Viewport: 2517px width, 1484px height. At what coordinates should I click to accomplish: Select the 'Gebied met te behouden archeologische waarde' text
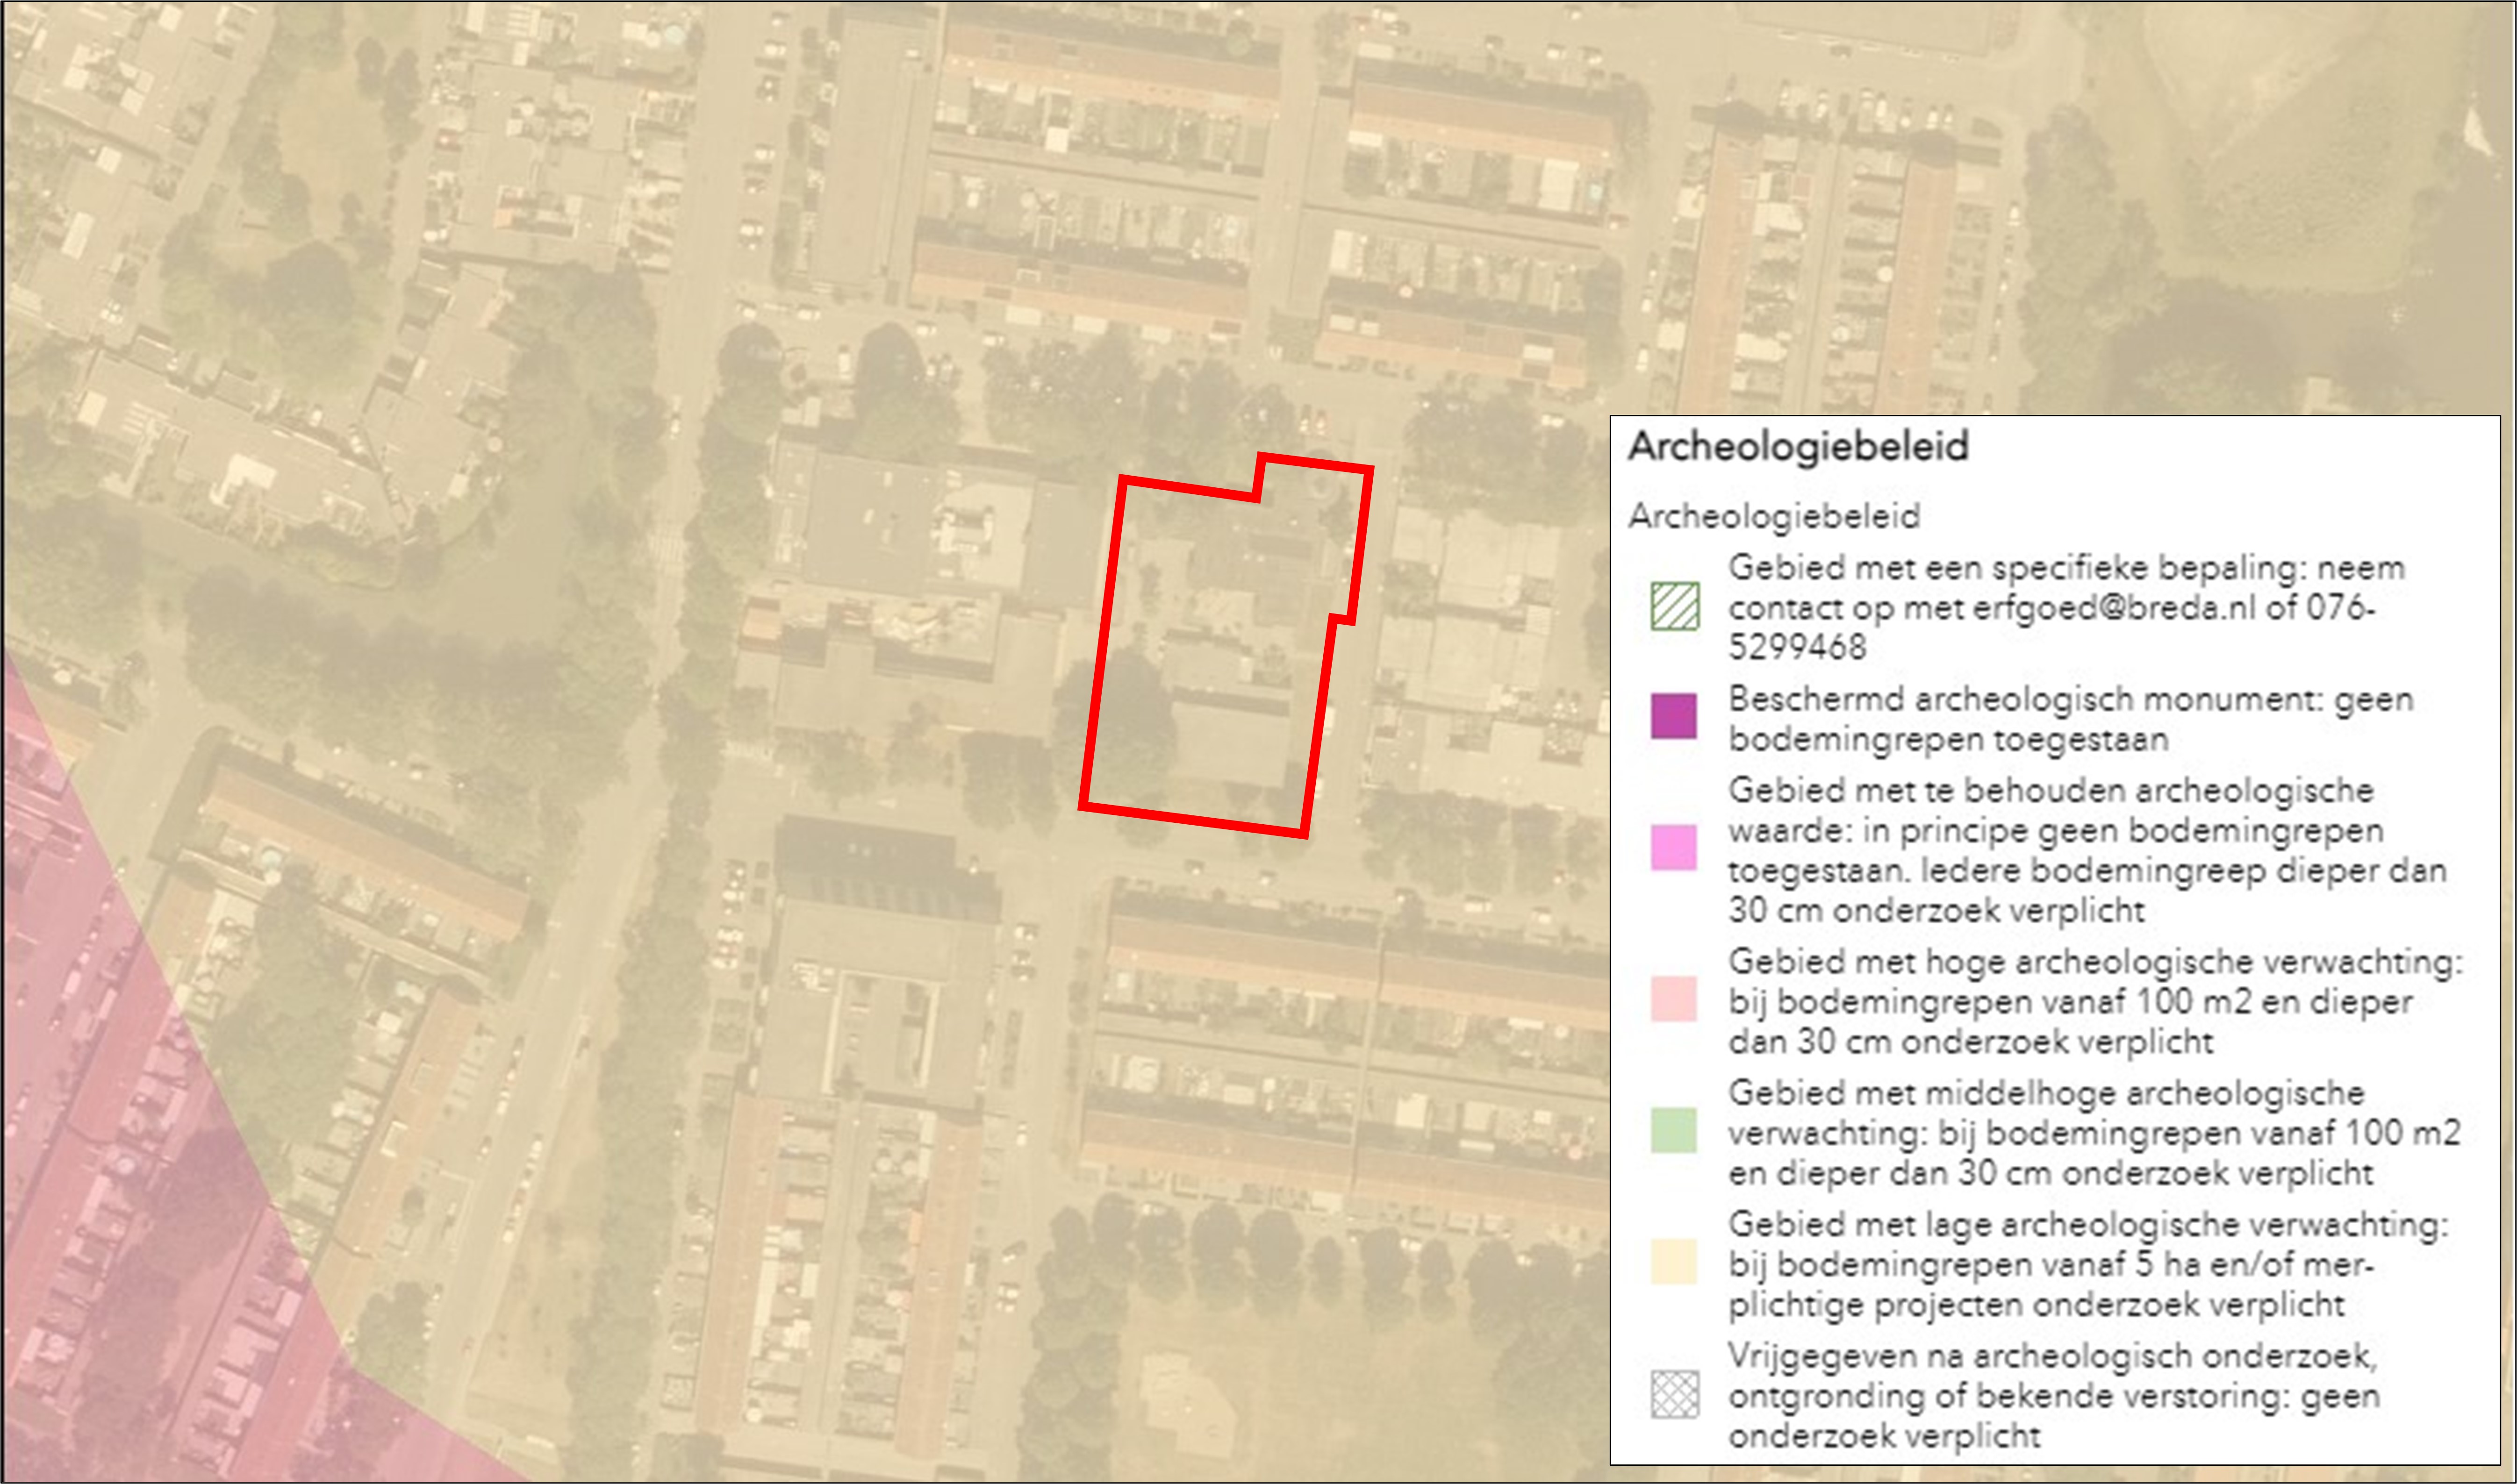pos(2087,850)
